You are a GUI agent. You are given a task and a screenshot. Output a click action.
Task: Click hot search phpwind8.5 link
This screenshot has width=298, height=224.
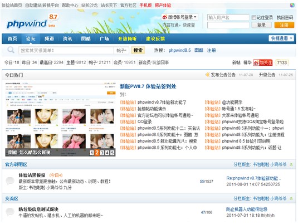pos(179,50)
